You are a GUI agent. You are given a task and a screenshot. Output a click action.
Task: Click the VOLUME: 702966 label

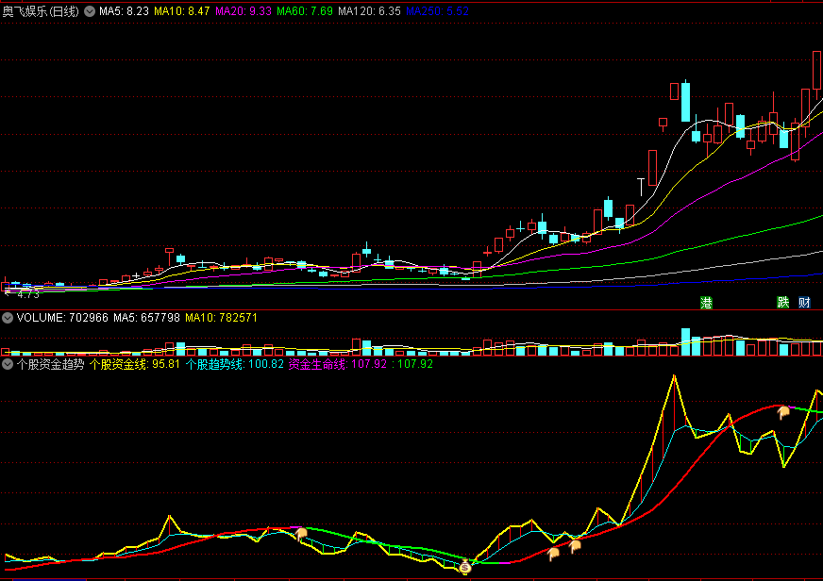[x=62, y=318]
